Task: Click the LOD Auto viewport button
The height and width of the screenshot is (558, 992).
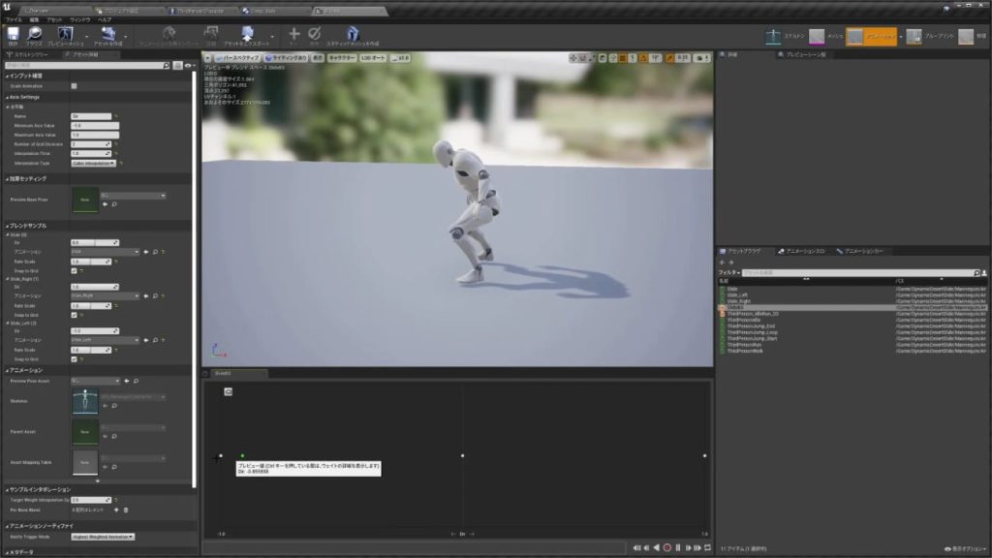Action: click(373, 58)
